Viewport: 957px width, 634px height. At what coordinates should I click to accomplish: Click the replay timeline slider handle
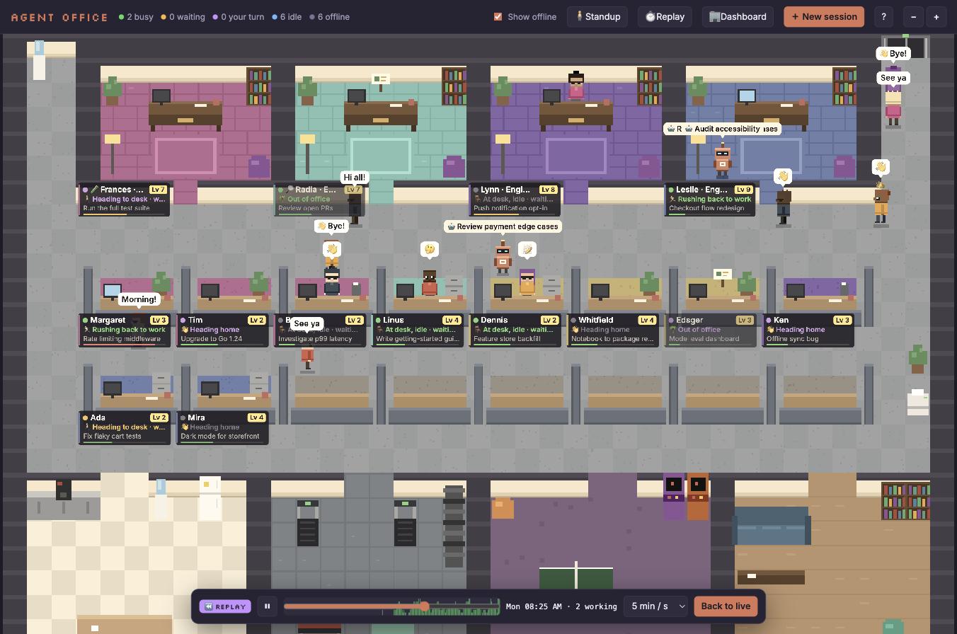pos(424,606)
